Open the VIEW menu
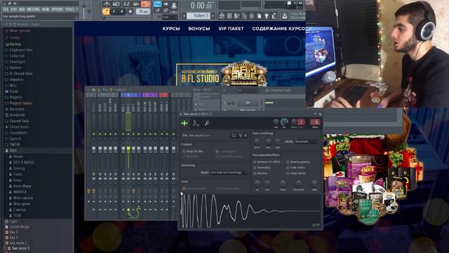This screenshot has width=449, height=253. pos(46,9)
